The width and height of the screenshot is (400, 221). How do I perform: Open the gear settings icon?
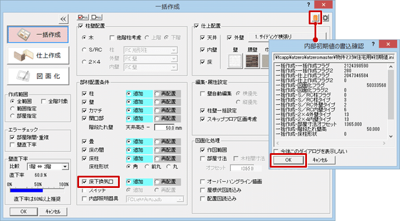click(326, 18)
